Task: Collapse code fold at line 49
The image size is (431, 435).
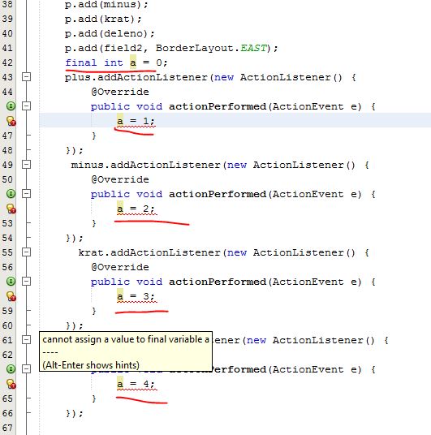Action: [x=26, y=165]
